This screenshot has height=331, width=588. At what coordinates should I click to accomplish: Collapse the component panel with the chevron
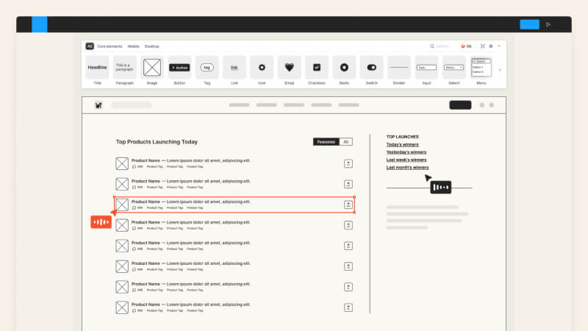coord(500,46)
